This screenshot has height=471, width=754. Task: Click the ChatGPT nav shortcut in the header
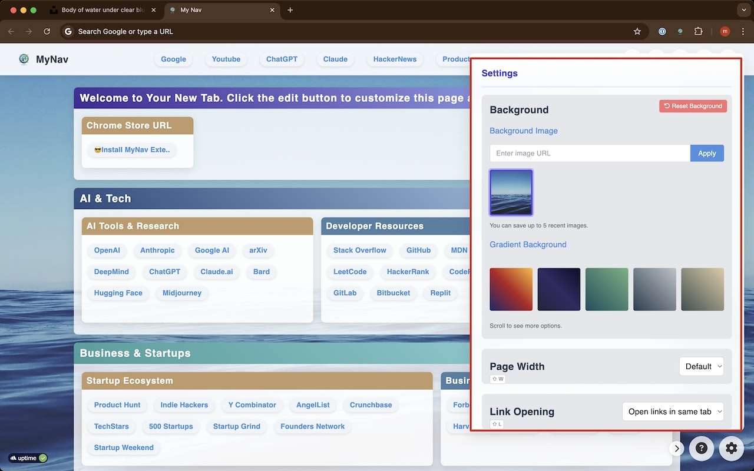coord(282,59)
